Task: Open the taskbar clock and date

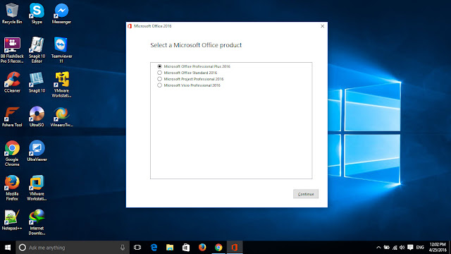Action: pos(438,248)
